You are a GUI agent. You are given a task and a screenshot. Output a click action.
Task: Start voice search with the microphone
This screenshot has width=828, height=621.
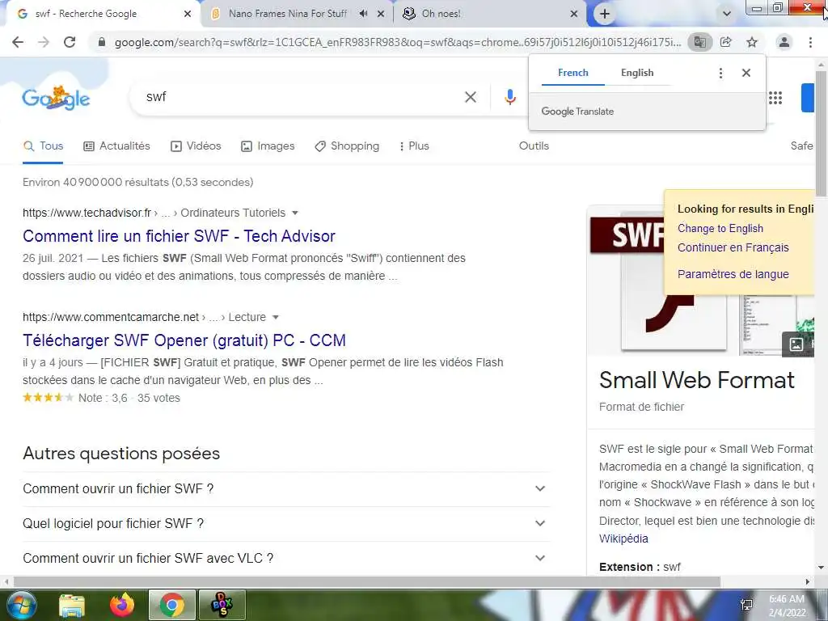(x=509, y=97)
